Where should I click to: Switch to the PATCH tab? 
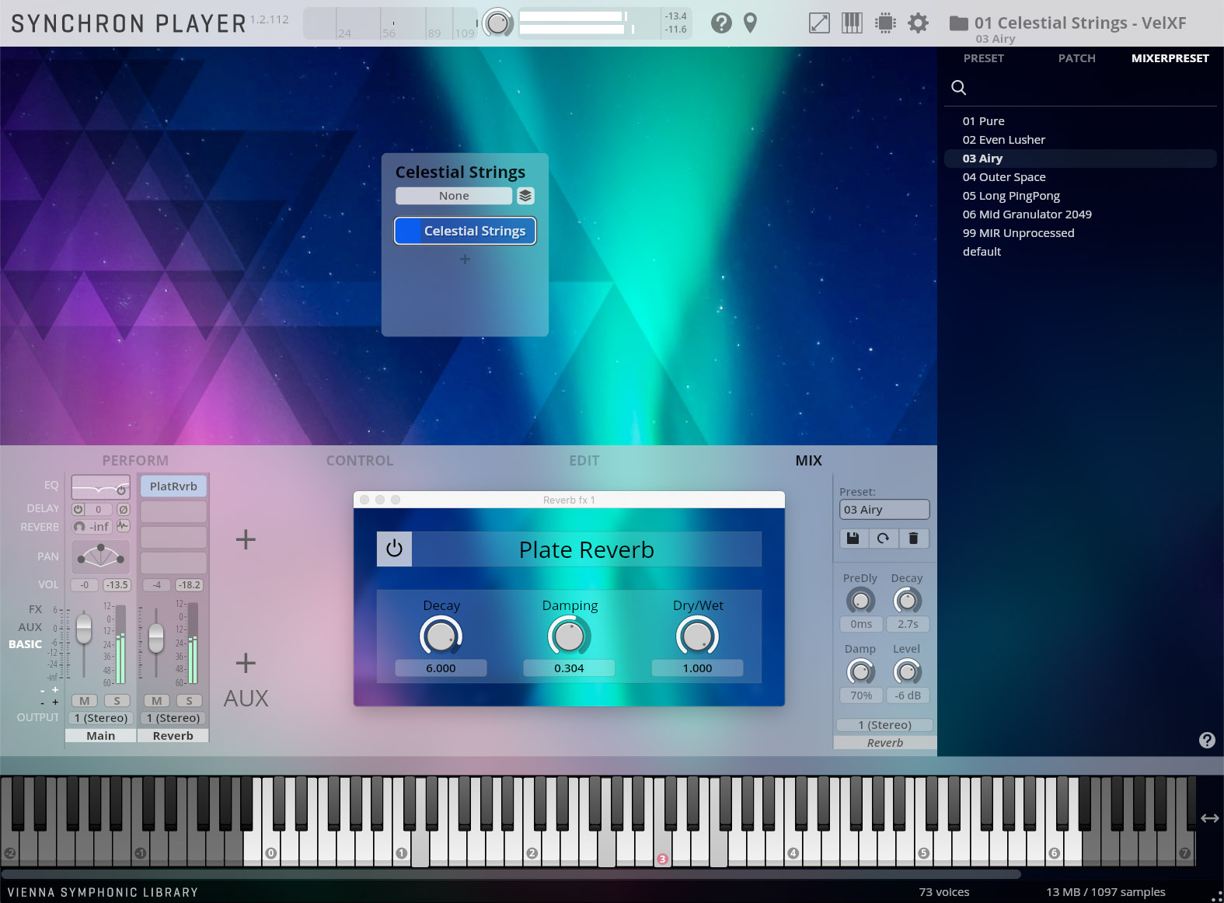[1076, 58]
